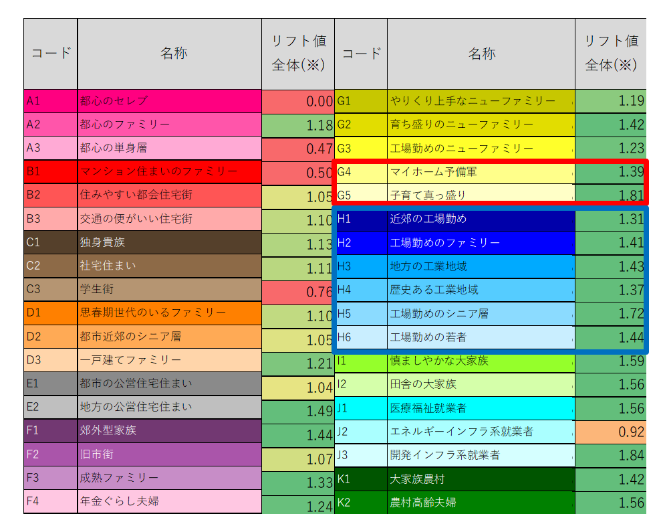Select the cell "都心のセレブ"

point(169,101)
